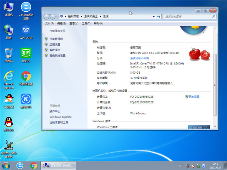Open 操作中心 link
This screenshot has height=170, width=227.
[55, 111]
